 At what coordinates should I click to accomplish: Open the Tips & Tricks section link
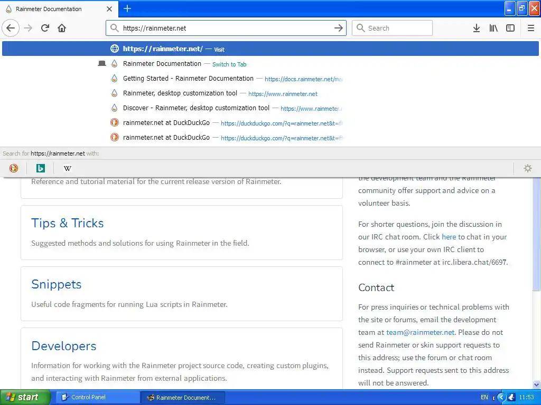[x=67, y=223]
